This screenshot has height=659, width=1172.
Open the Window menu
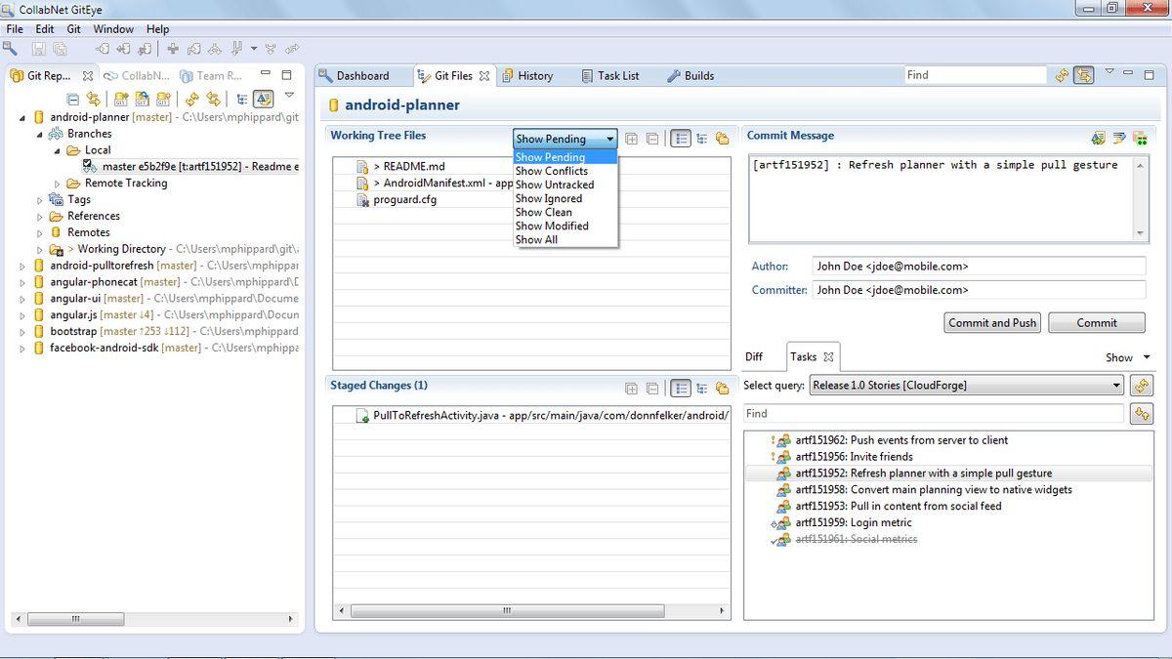click(x=113, y=29)
